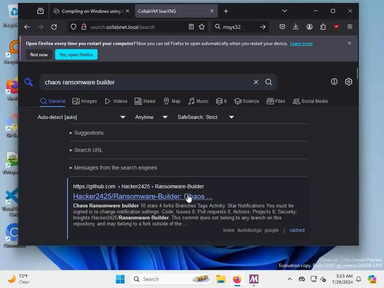Screen dimensions: 384x288
Task: Expand Messages from the search engines
Action: click(x=113, y=168)
